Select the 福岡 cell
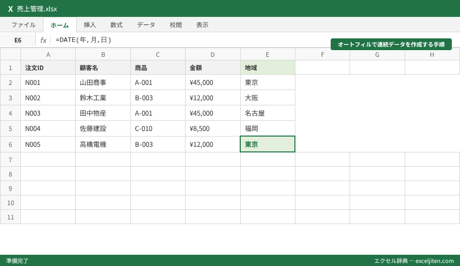This screenshot has height=266, width=460. 267,128
